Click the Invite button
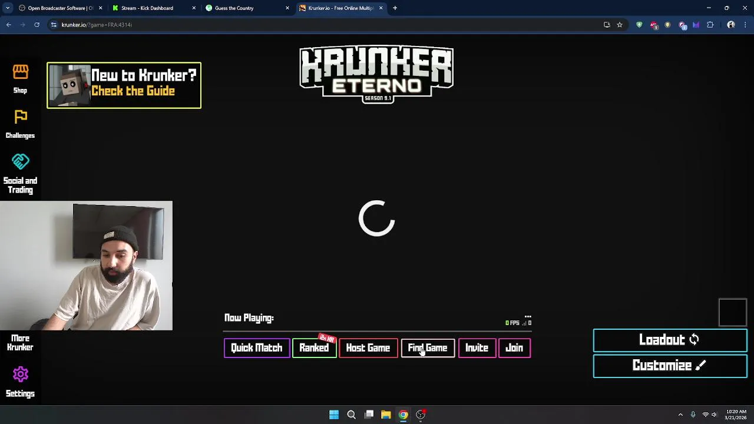 [x=477, y=348]
